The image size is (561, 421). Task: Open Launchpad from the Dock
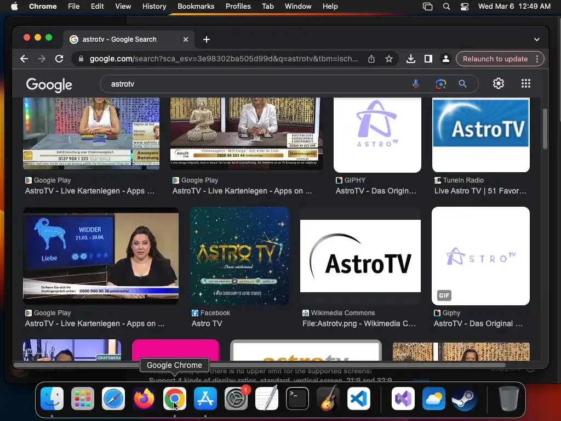[x=83, y=399]
